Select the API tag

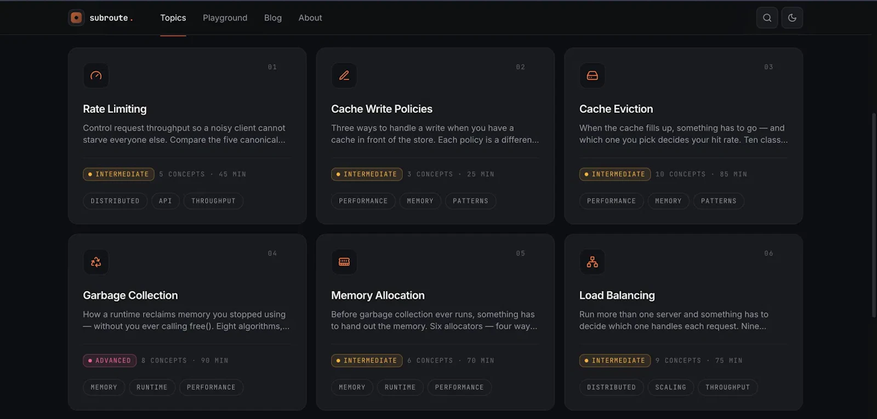(x=166, y=201)
